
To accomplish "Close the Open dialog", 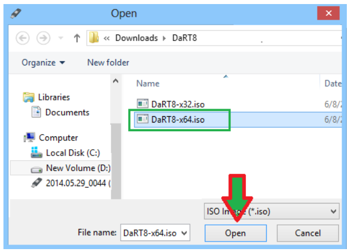I will pos(328,13).
